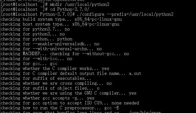Click the MACHDEP check line

[x=65, y=54]
